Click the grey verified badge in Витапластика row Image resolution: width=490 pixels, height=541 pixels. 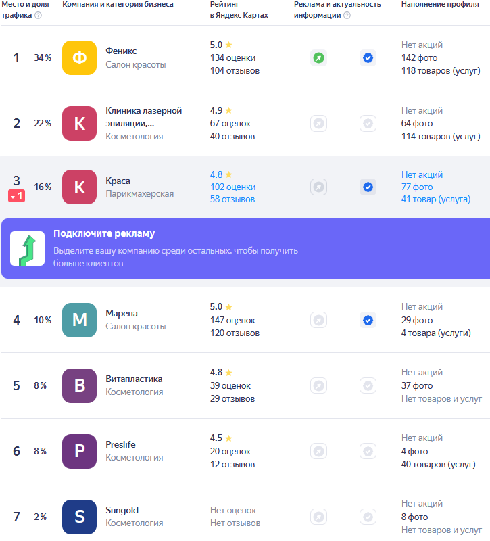[368, 385]
